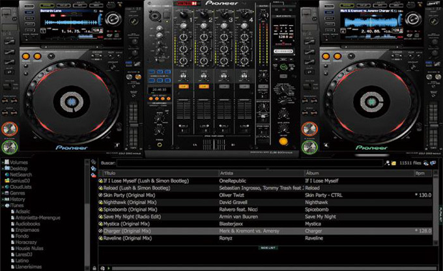The width and height of the screenshot is (443, 271).
Task: Toggle channel 2 headphone CUE button
Action: tap(204, 86)
